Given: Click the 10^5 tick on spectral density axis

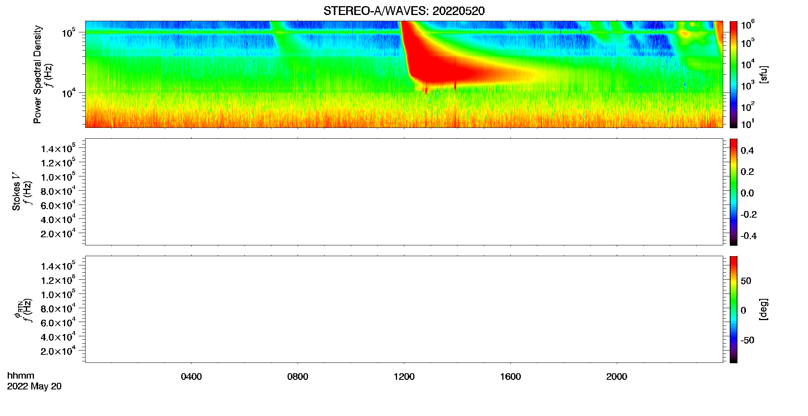Looking at the screenshot, I should (68, 32).
